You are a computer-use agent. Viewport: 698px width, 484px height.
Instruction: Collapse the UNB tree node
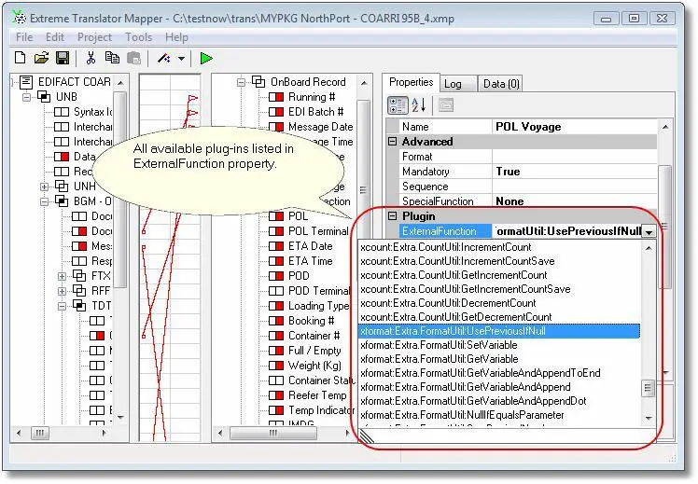click(x=27, y=97)
